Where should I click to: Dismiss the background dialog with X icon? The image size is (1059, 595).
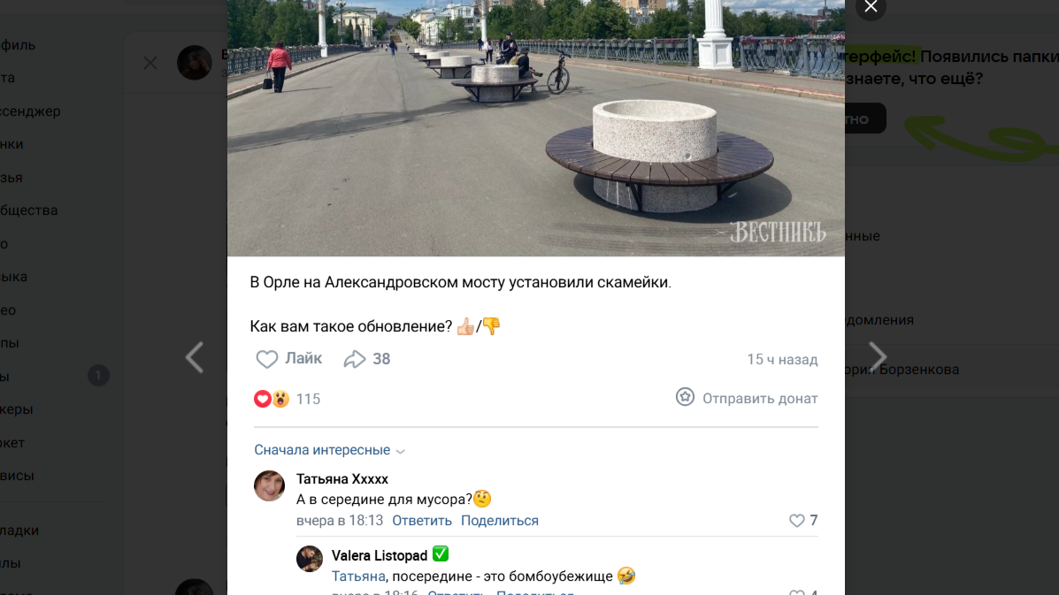(150, 63)
